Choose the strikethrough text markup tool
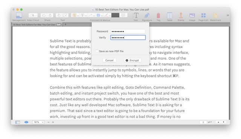Screen dimensions: 241x139 (82, 15)
